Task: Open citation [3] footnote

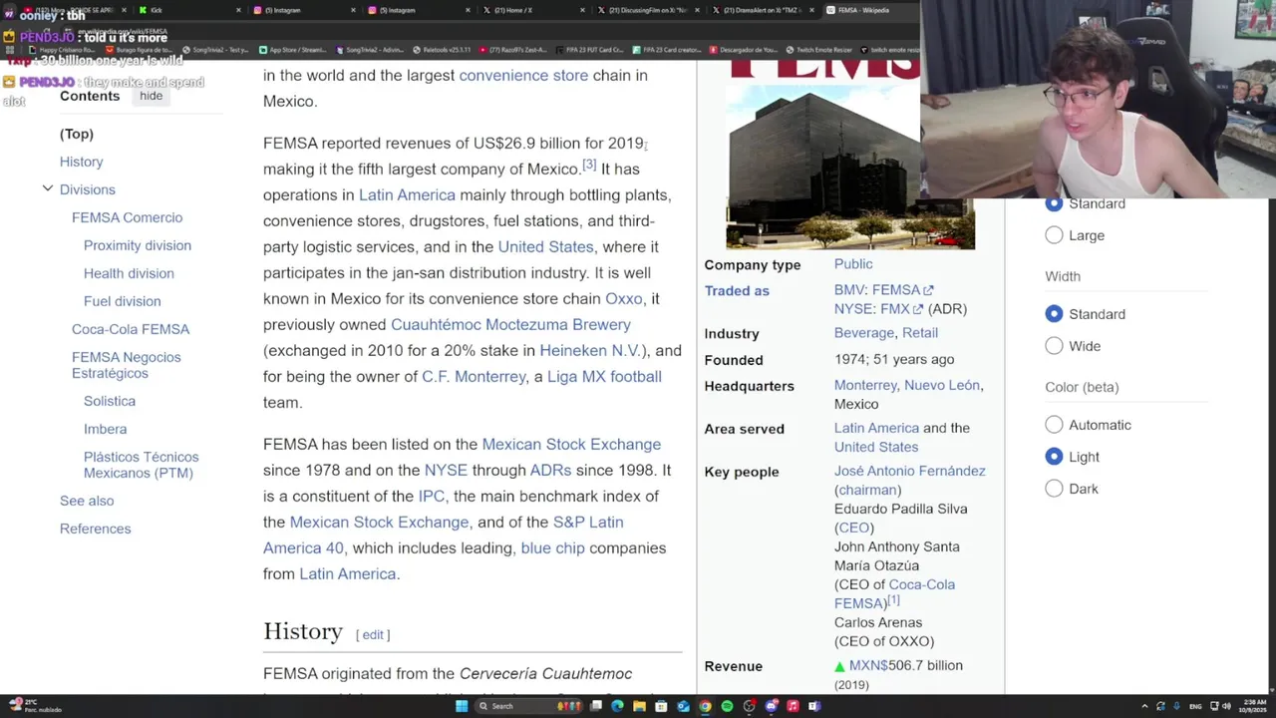Action: pos(589,165)
